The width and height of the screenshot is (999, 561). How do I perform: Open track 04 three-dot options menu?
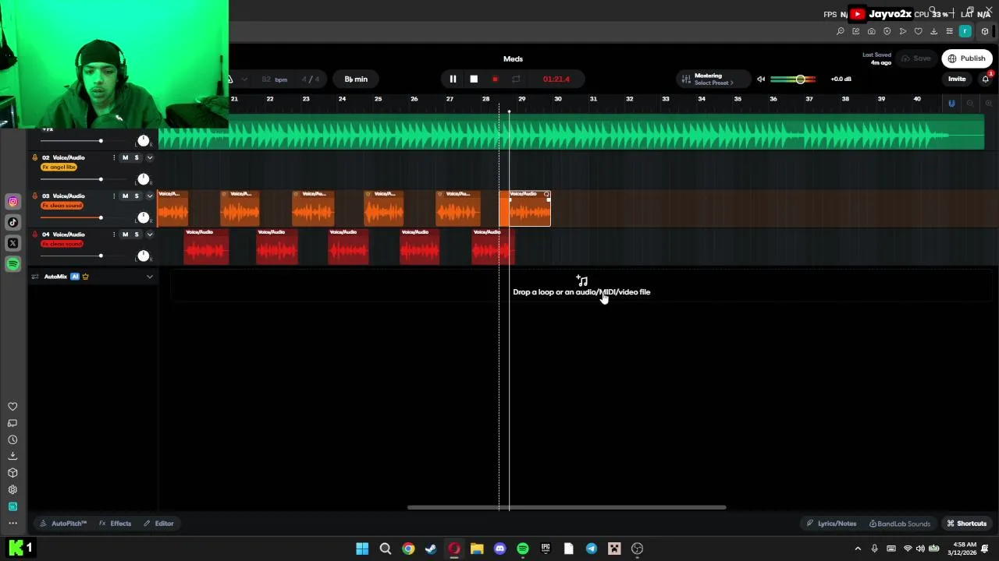pyautogui.click(x=114, y=234)
